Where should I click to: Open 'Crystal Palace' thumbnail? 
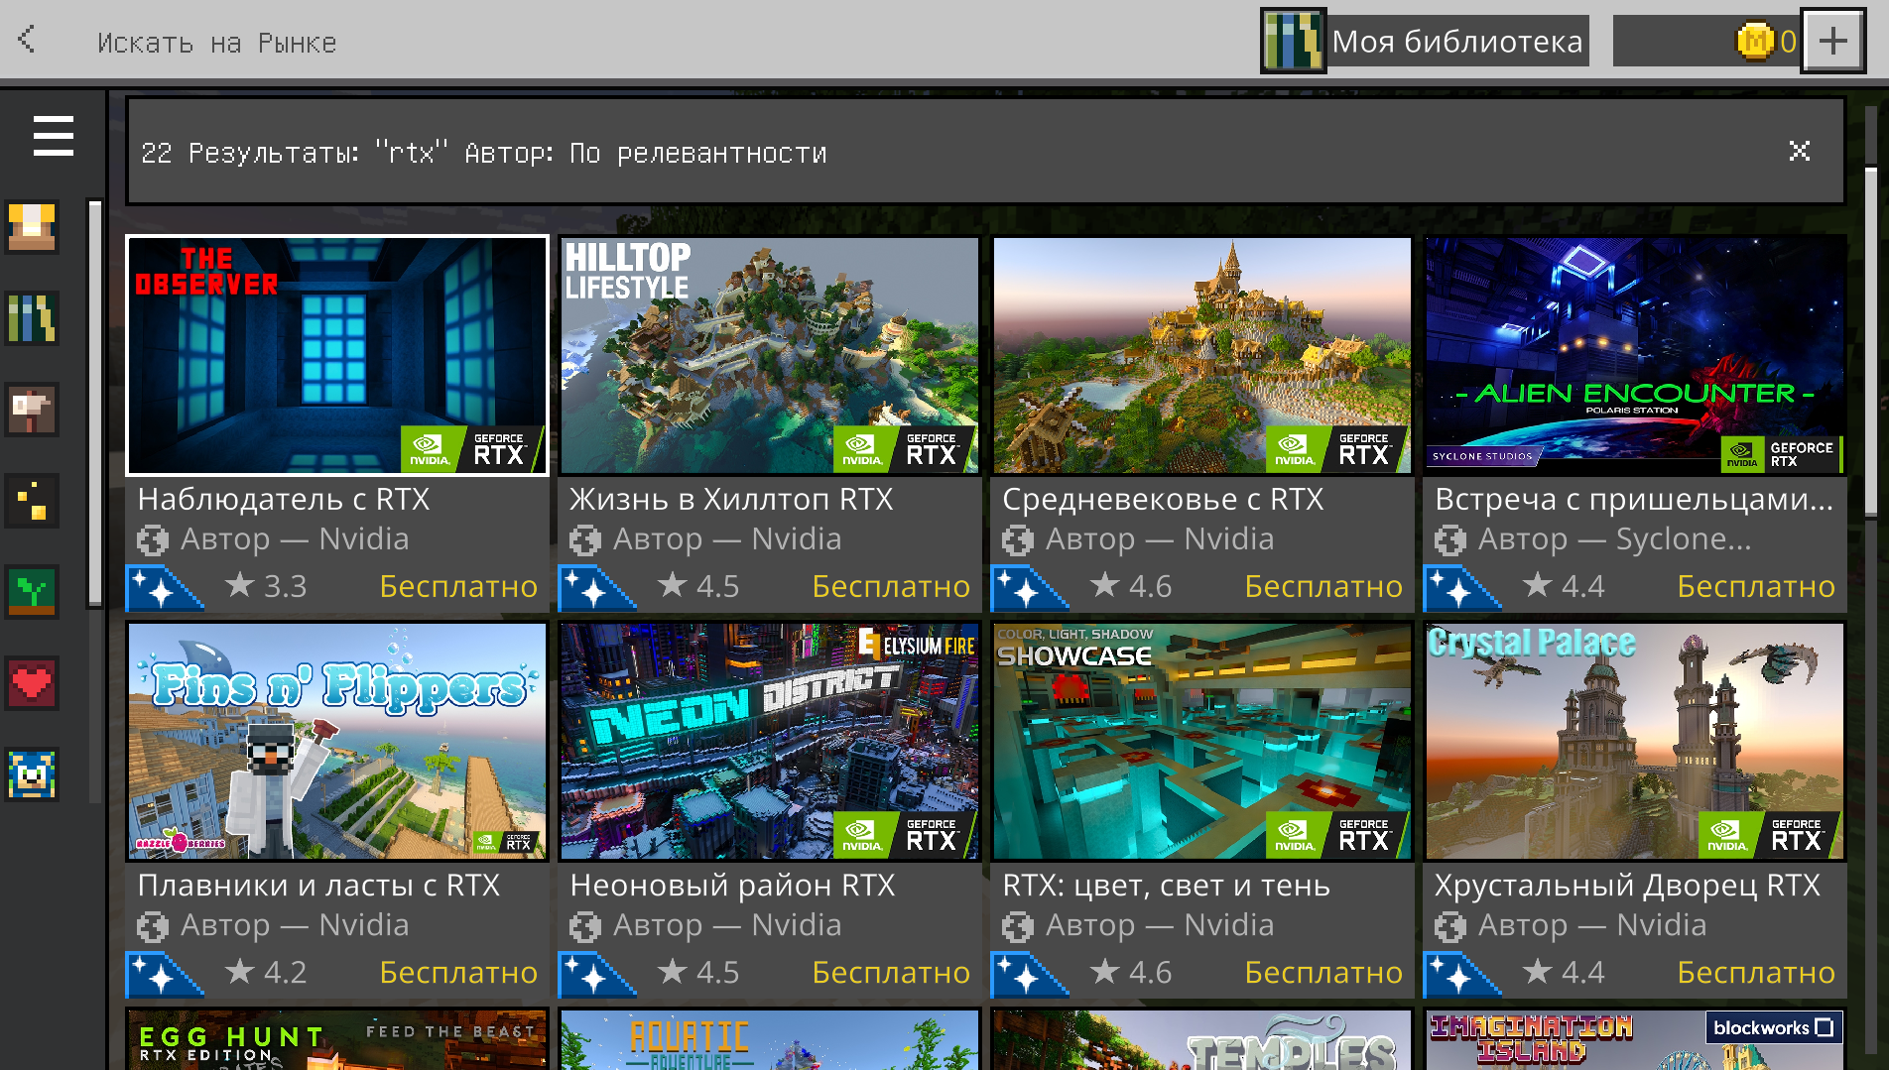(1635, 741)
